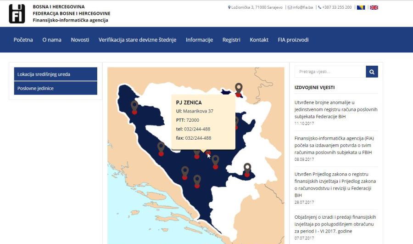Viewport: 413px width, 244px height.
Task: Click the westernmost central map pin
Action: pos(161,148)
